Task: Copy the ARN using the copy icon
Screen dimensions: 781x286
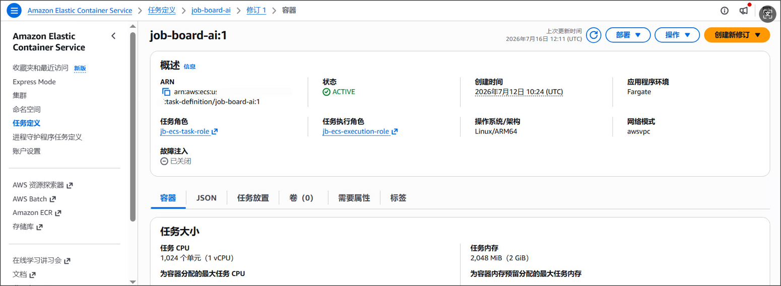Action: [x=166, y=92]
